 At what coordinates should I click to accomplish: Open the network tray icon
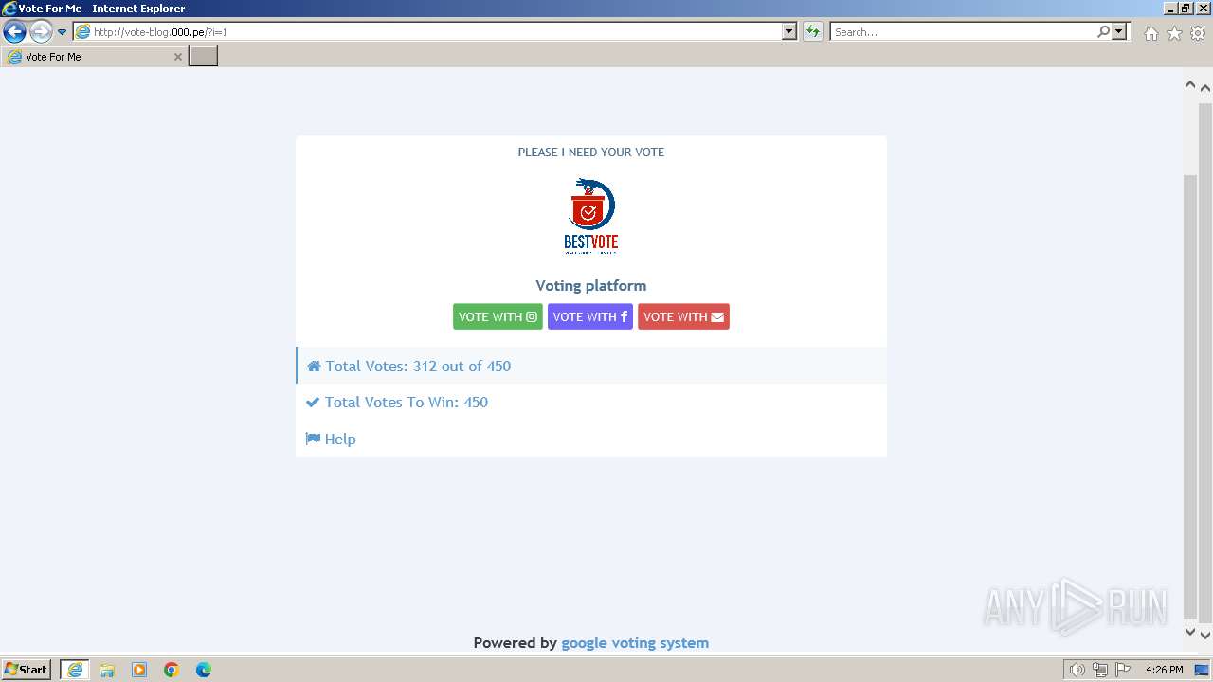1100,670
